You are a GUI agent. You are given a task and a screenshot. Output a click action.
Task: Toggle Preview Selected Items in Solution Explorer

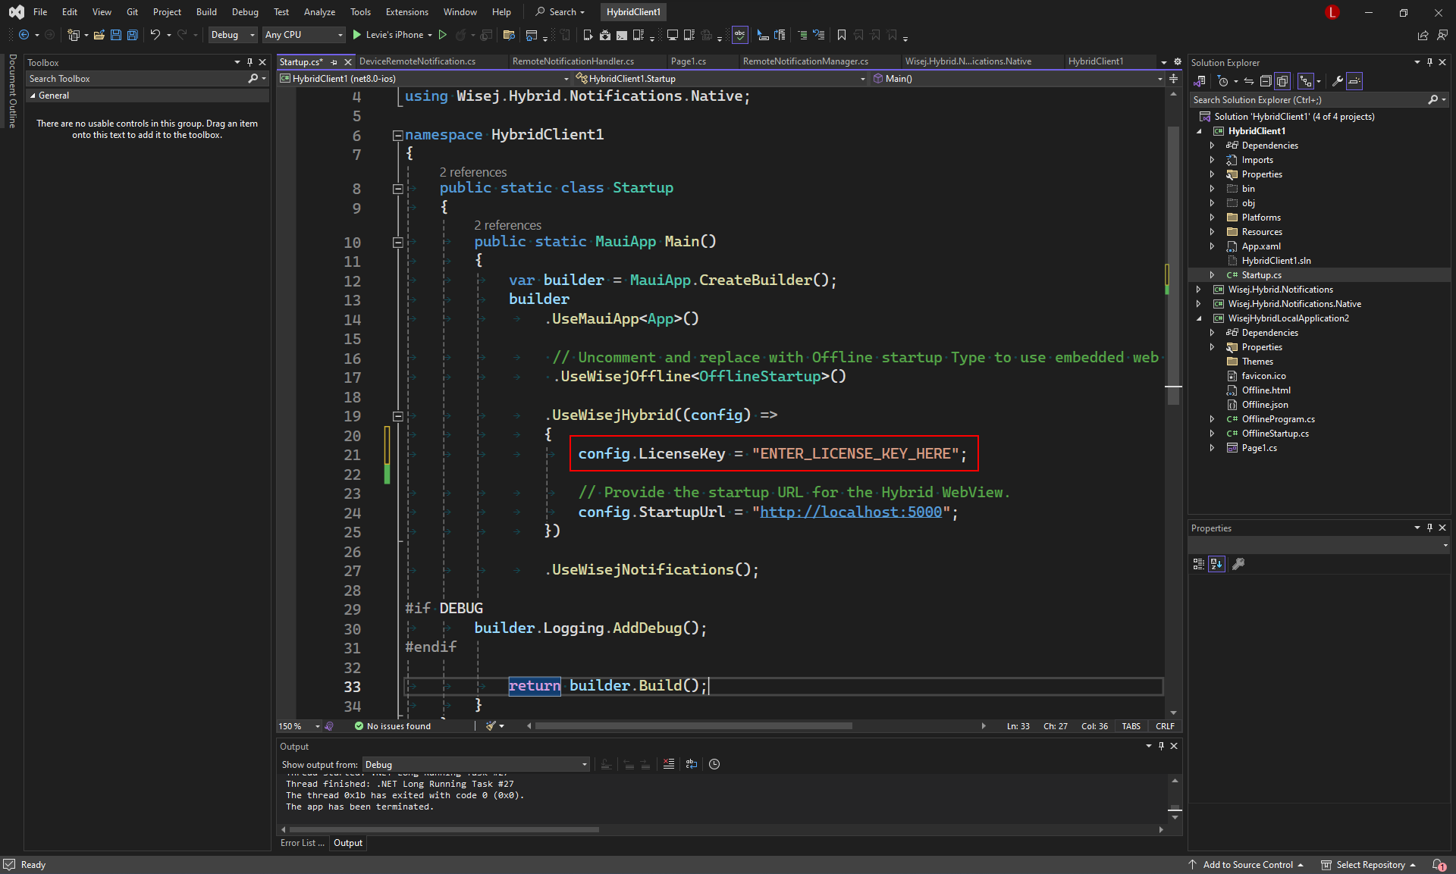pos(1355,81)
